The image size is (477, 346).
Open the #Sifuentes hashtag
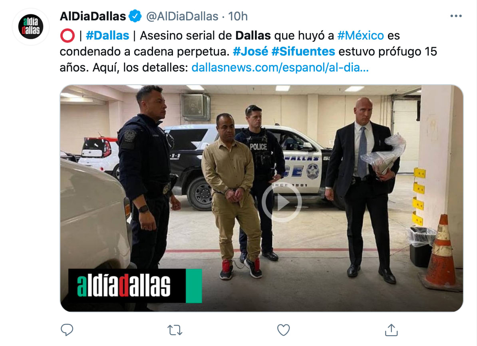(x=303, y=52)
